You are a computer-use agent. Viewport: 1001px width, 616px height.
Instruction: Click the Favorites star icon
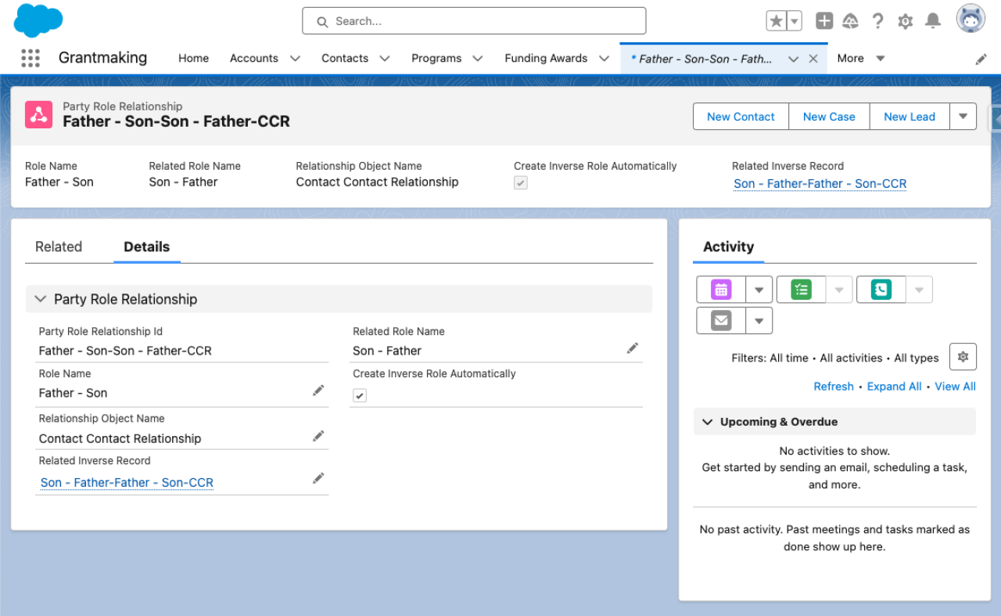tap(776, 21)
